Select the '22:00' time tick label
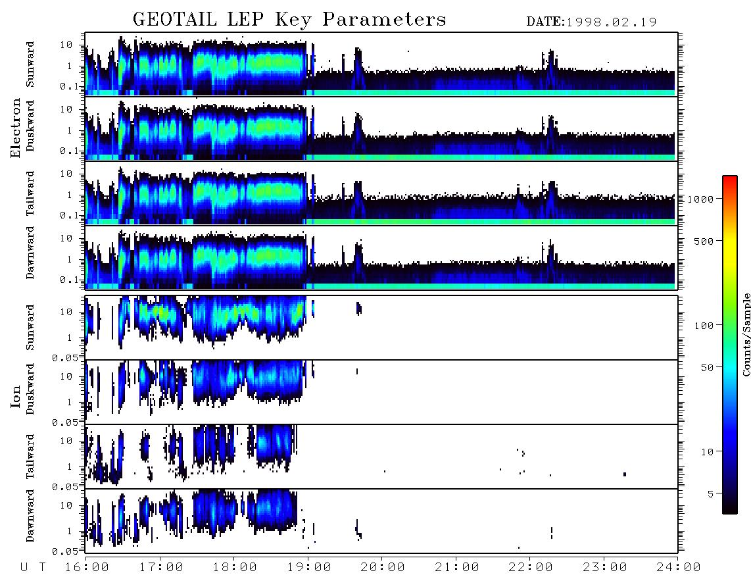Image resolution: width=751 pixels, height=579 pixels. [531, 567]
